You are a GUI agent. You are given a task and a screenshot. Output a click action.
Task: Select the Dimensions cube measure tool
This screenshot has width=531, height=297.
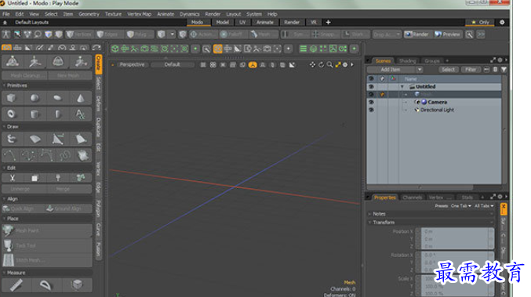[x=77, y=284]
